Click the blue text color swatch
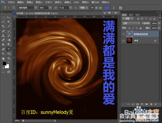This screenshot has height=123, width=162. pos(107,8)
